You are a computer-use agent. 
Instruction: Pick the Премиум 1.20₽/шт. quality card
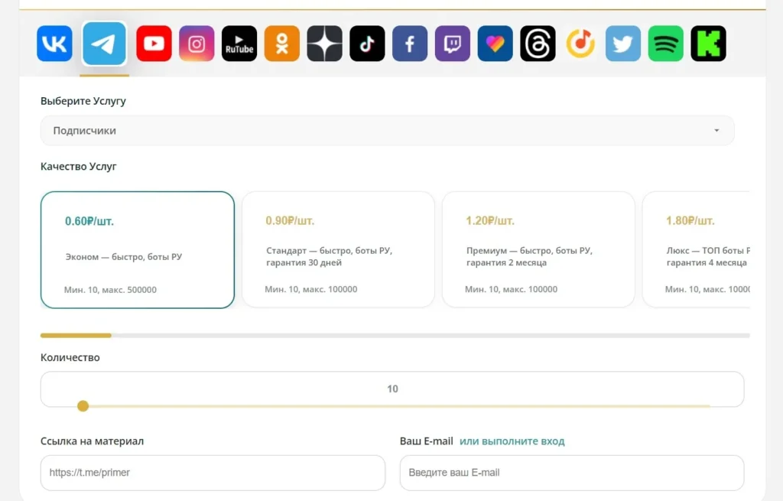[538, 249]
